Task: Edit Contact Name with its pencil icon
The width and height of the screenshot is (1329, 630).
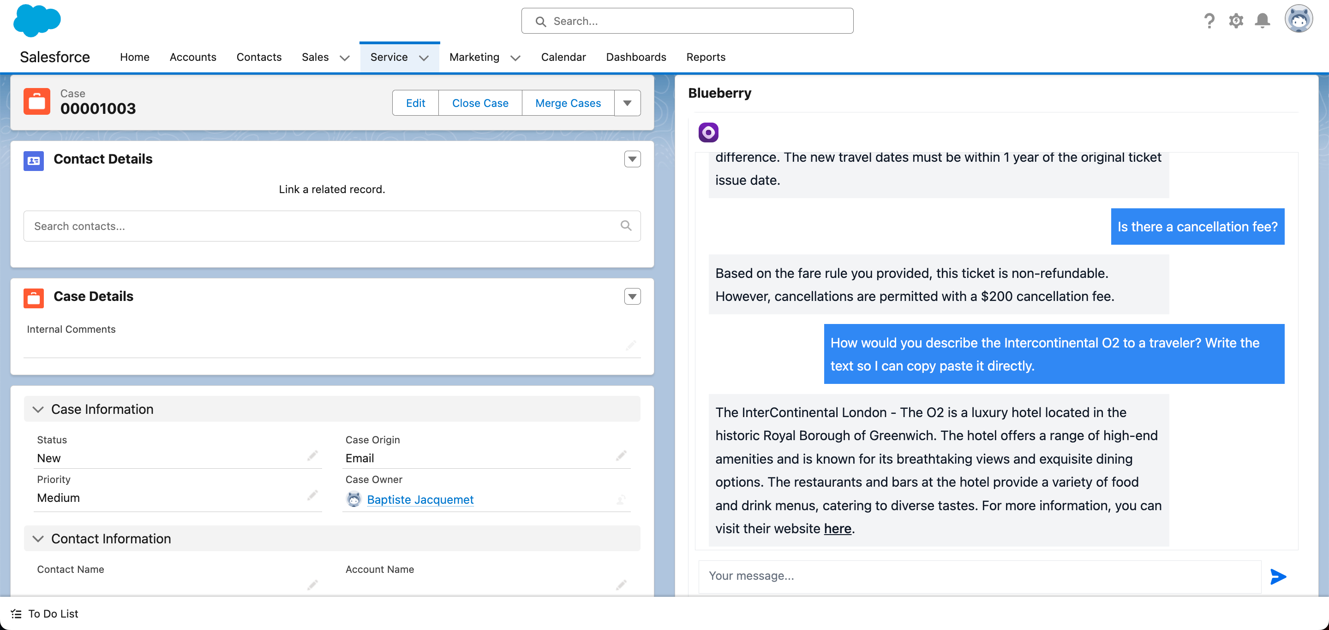Action: [x=312, y=585]
